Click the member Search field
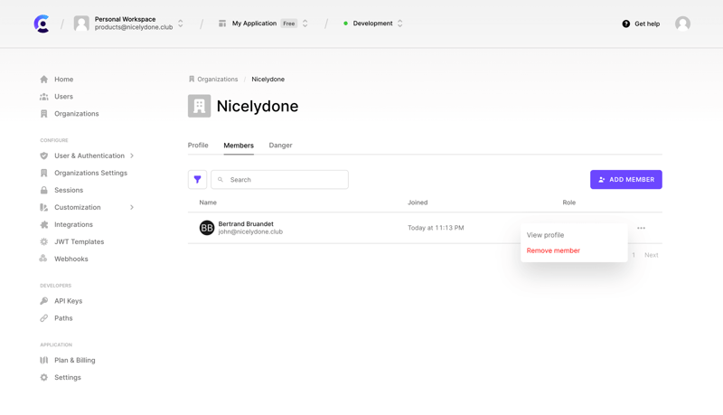723x415 pixels. click(x=279, y=179)
